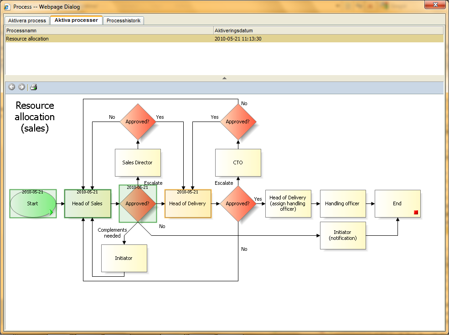Click the Approved? diamond after Head of Delivery
The image size is (449, 335).
(238, 203)
